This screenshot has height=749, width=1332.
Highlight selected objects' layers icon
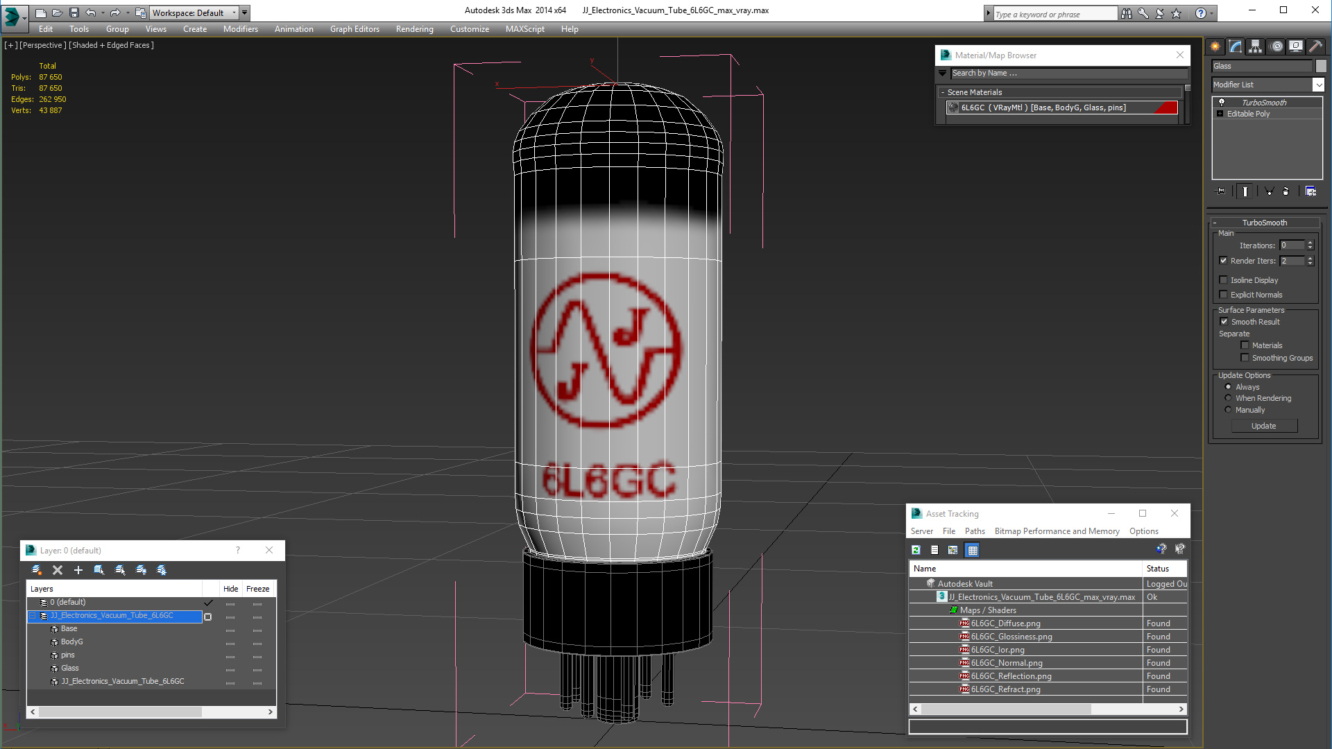pos(120,570)
